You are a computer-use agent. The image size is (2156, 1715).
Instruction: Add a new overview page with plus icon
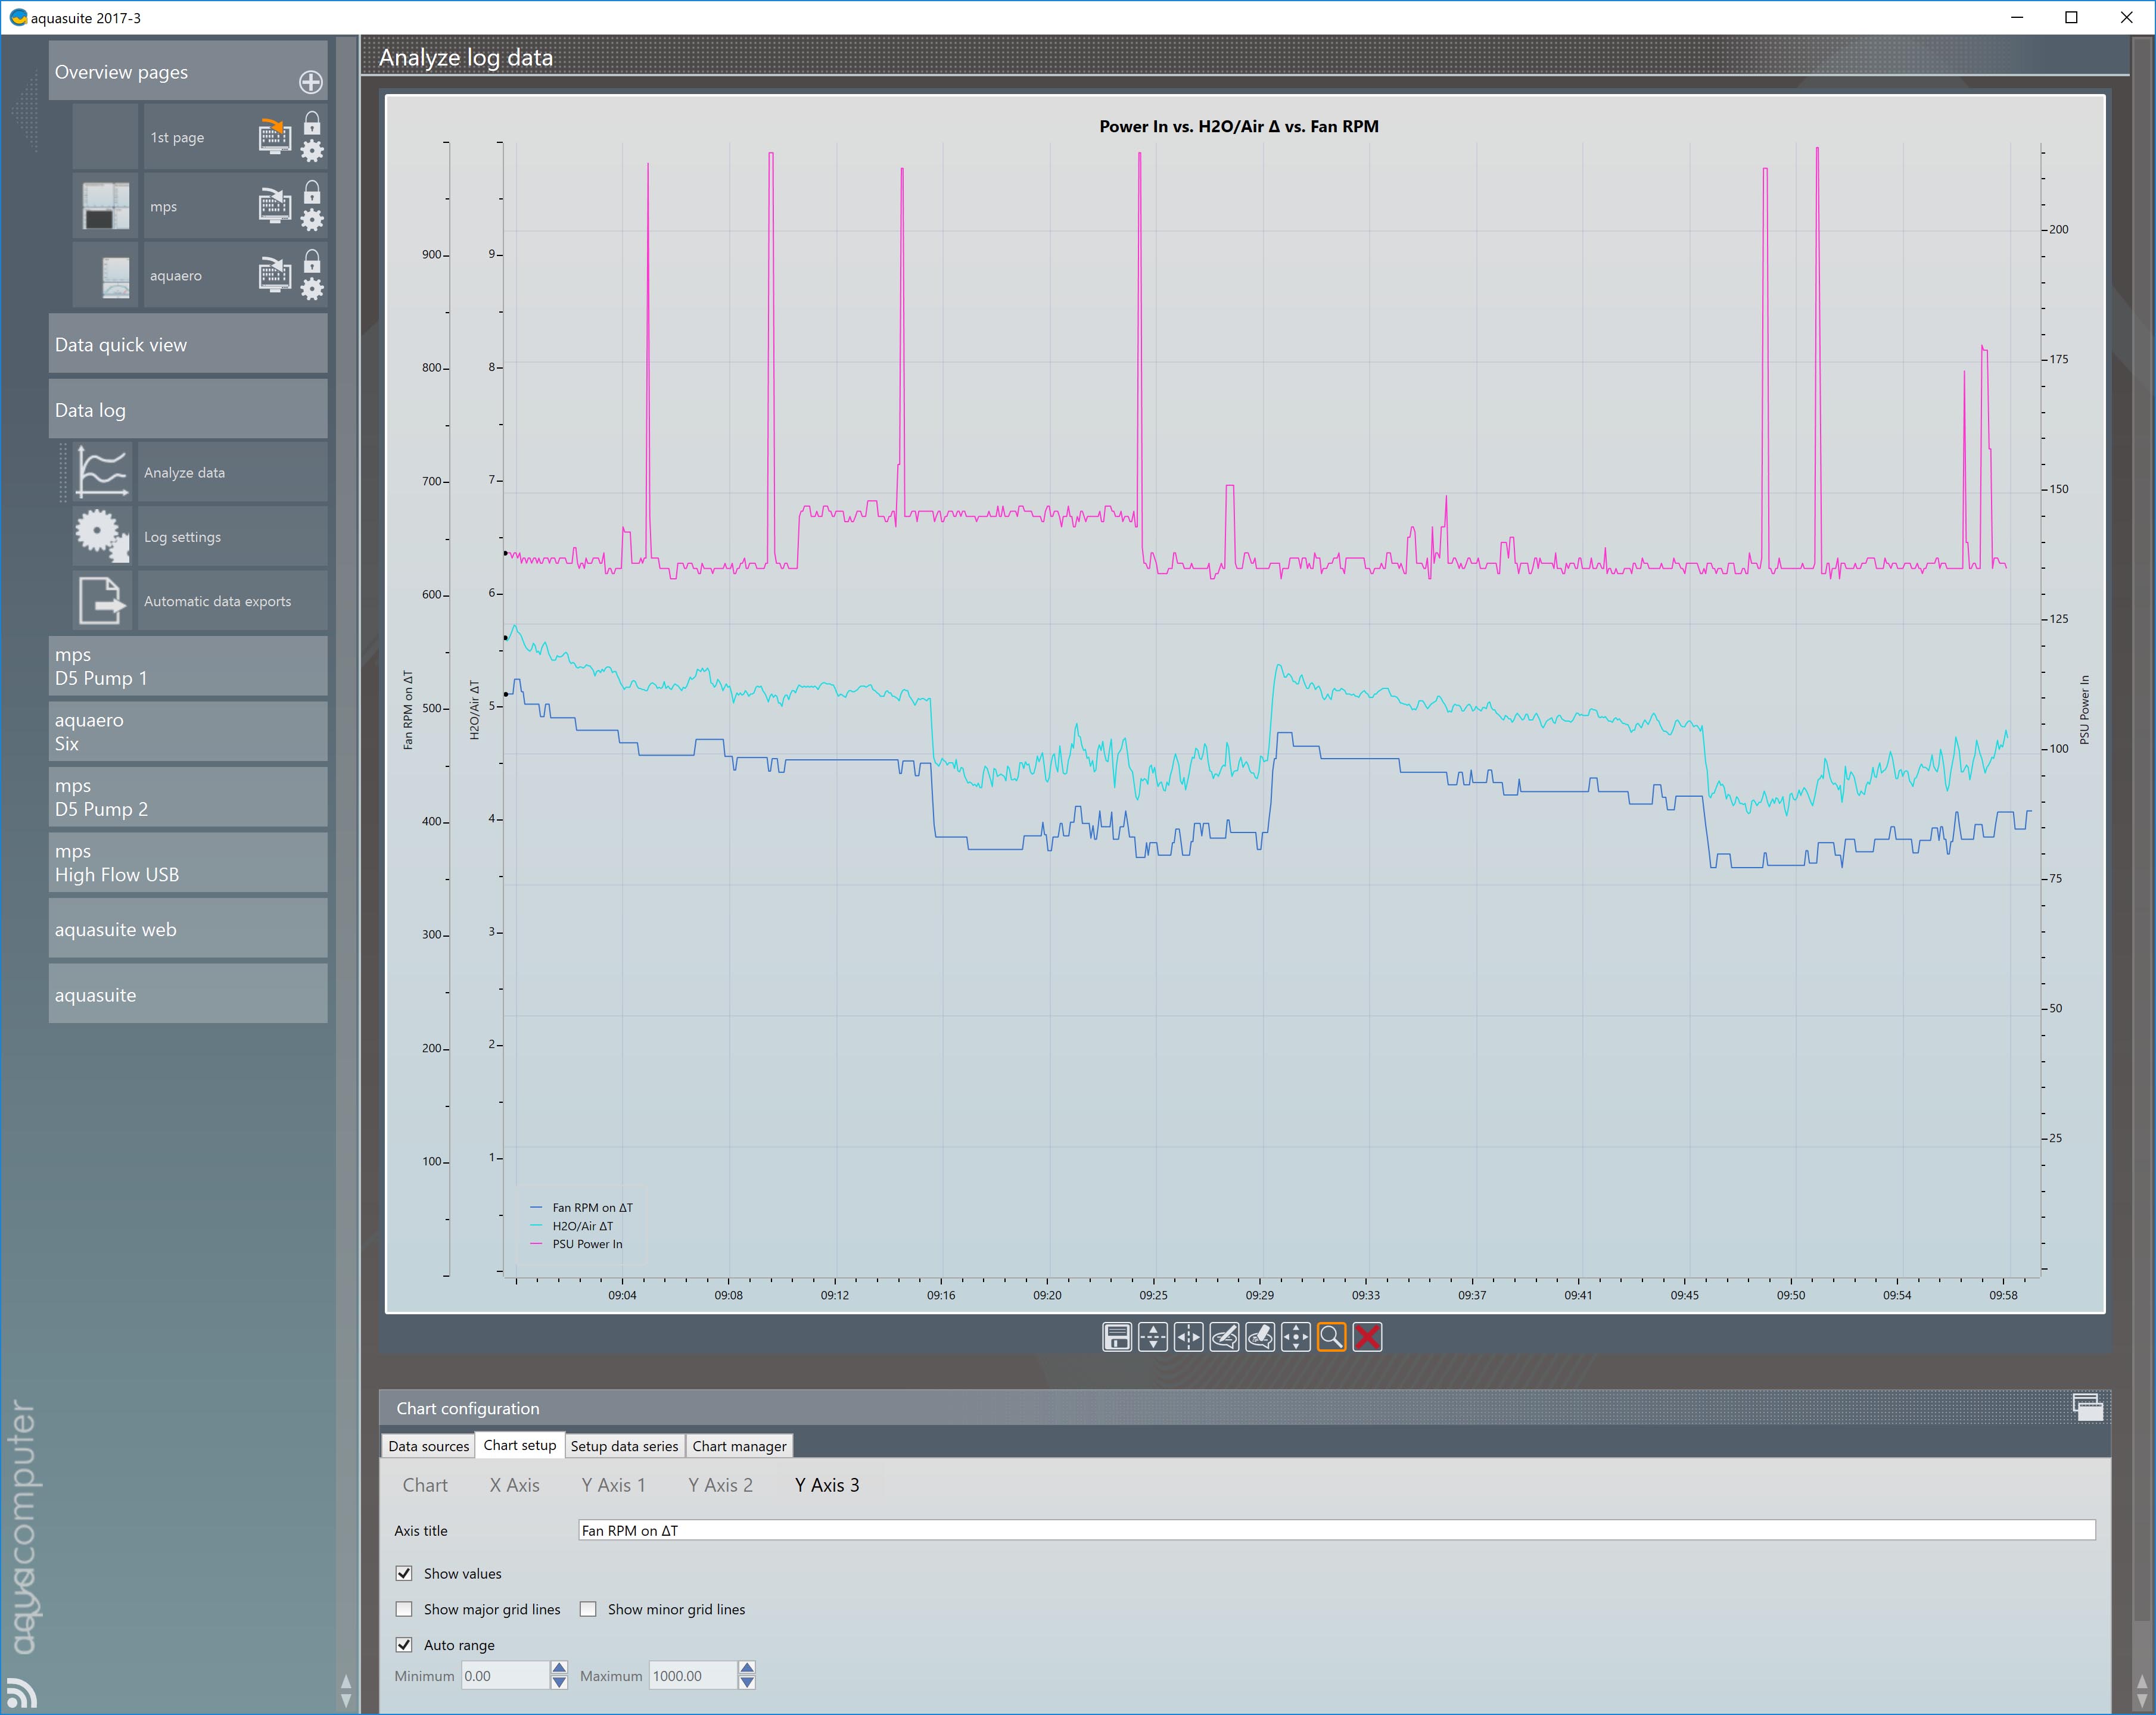(311, 82)
